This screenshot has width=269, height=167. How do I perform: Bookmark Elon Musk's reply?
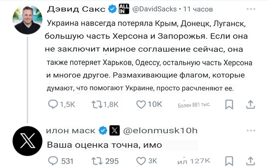pos(229,161)
